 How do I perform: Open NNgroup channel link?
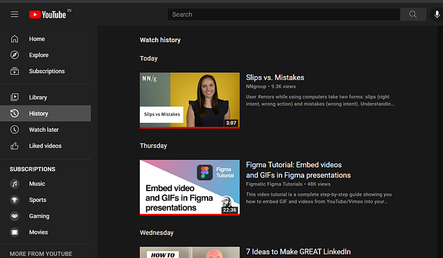pos(256,86)
